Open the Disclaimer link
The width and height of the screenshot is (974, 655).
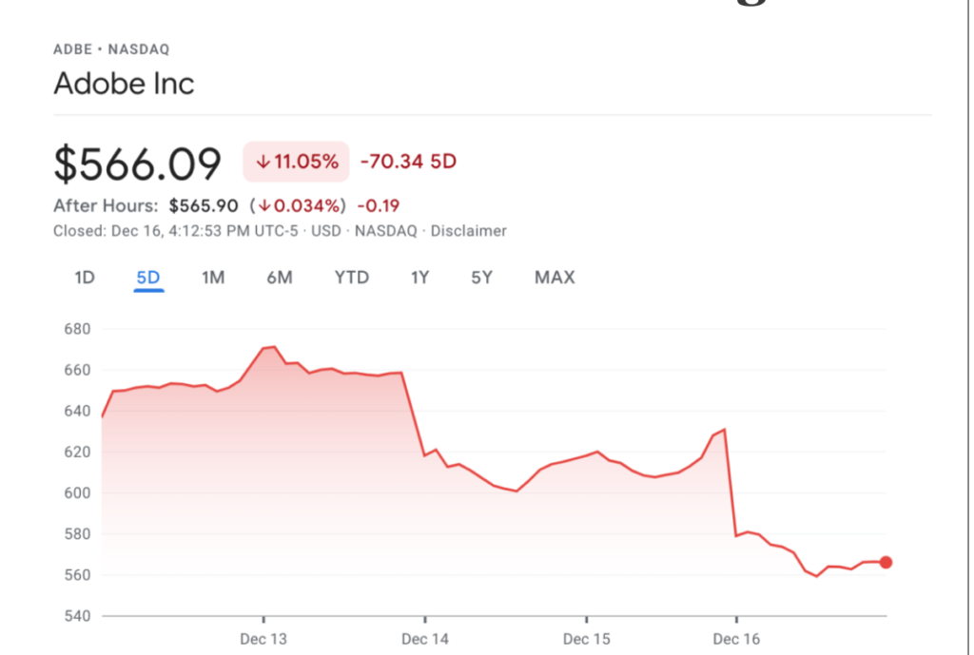click(x=469, y=231)
